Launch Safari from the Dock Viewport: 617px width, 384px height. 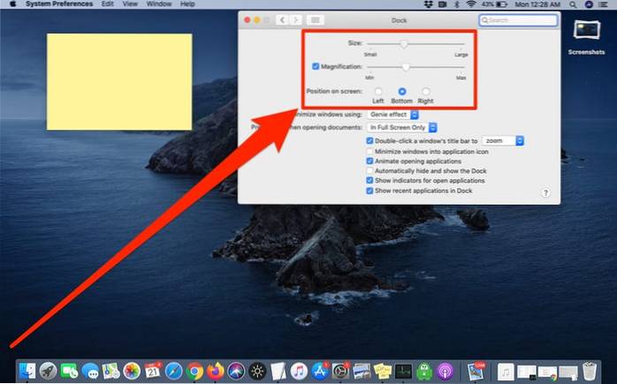(x=173, y=371)
